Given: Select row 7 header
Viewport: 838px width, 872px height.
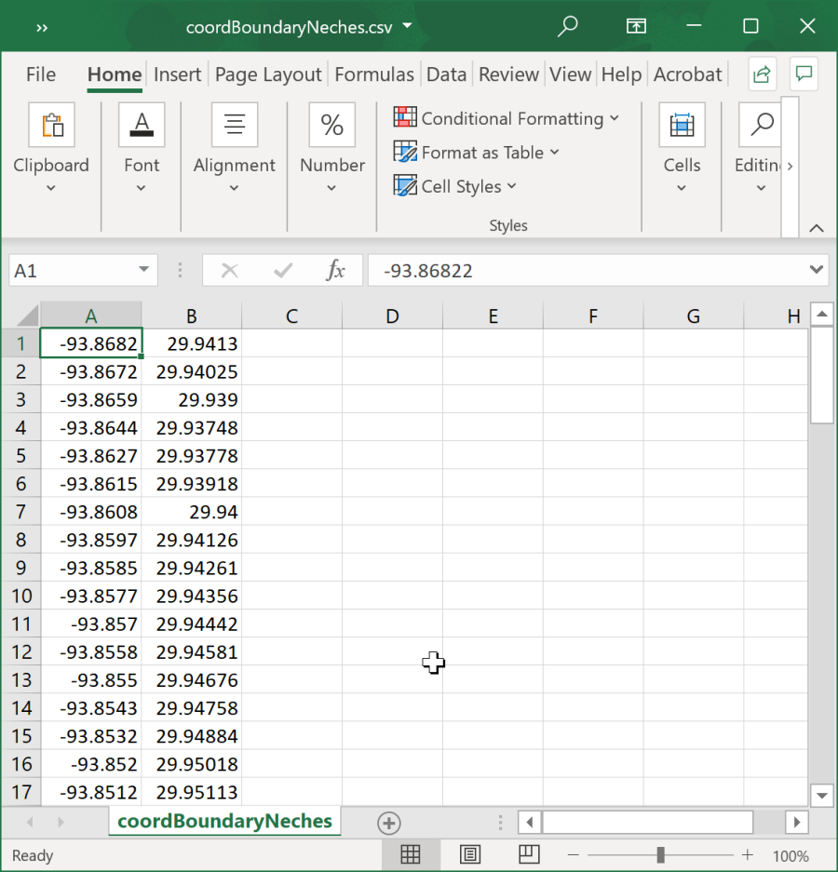Looking at the screenshot, I should [x=21, y=512].
